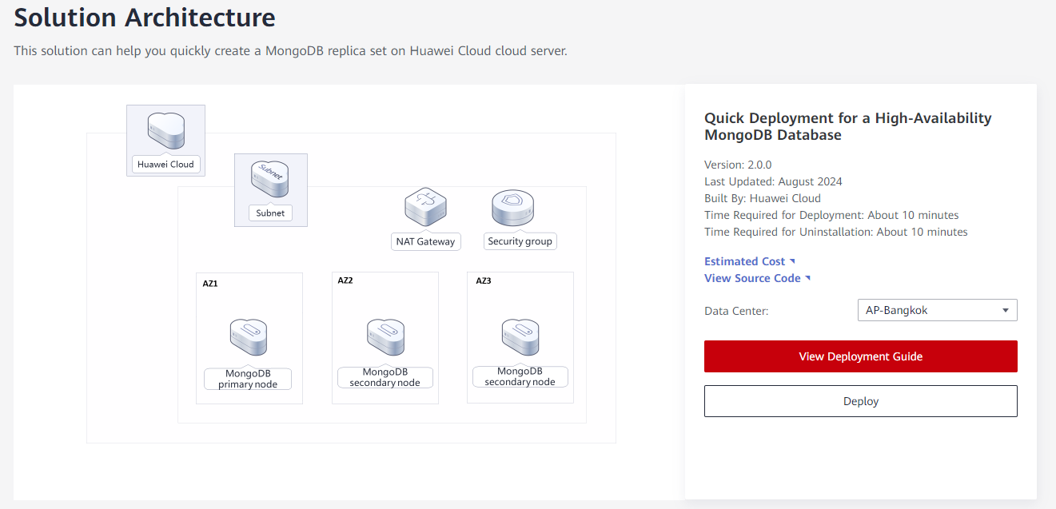The width and height of the screenshot is (1056, 509).
Task: Click the dropdown arrow next to AP-Bangkok
Action: pyautogui.click(x=1005, y=311)
